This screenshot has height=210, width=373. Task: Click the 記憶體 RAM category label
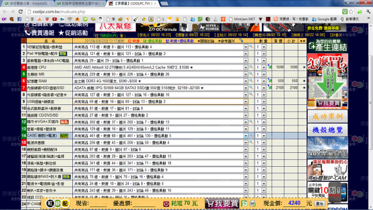point(37,81)
